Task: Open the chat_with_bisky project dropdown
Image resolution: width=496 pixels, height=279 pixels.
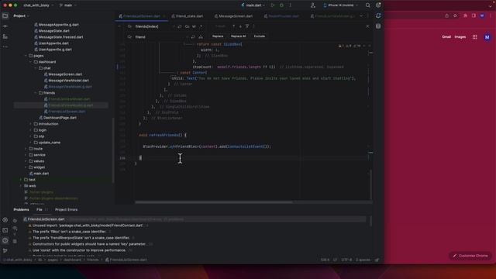Action: [x=39, y=5]
